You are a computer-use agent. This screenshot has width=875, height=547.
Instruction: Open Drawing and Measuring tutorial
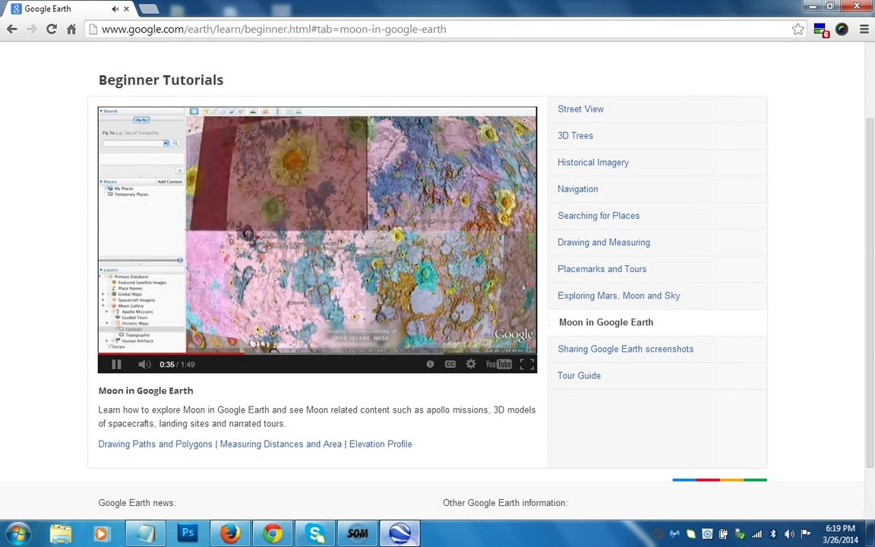coord(657,243)
